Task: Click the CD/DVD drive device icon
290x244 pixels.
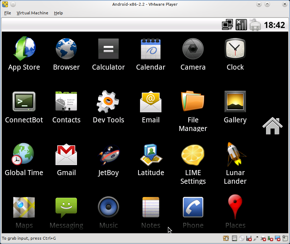Action: pyautogui.click(x=242, y=238)
